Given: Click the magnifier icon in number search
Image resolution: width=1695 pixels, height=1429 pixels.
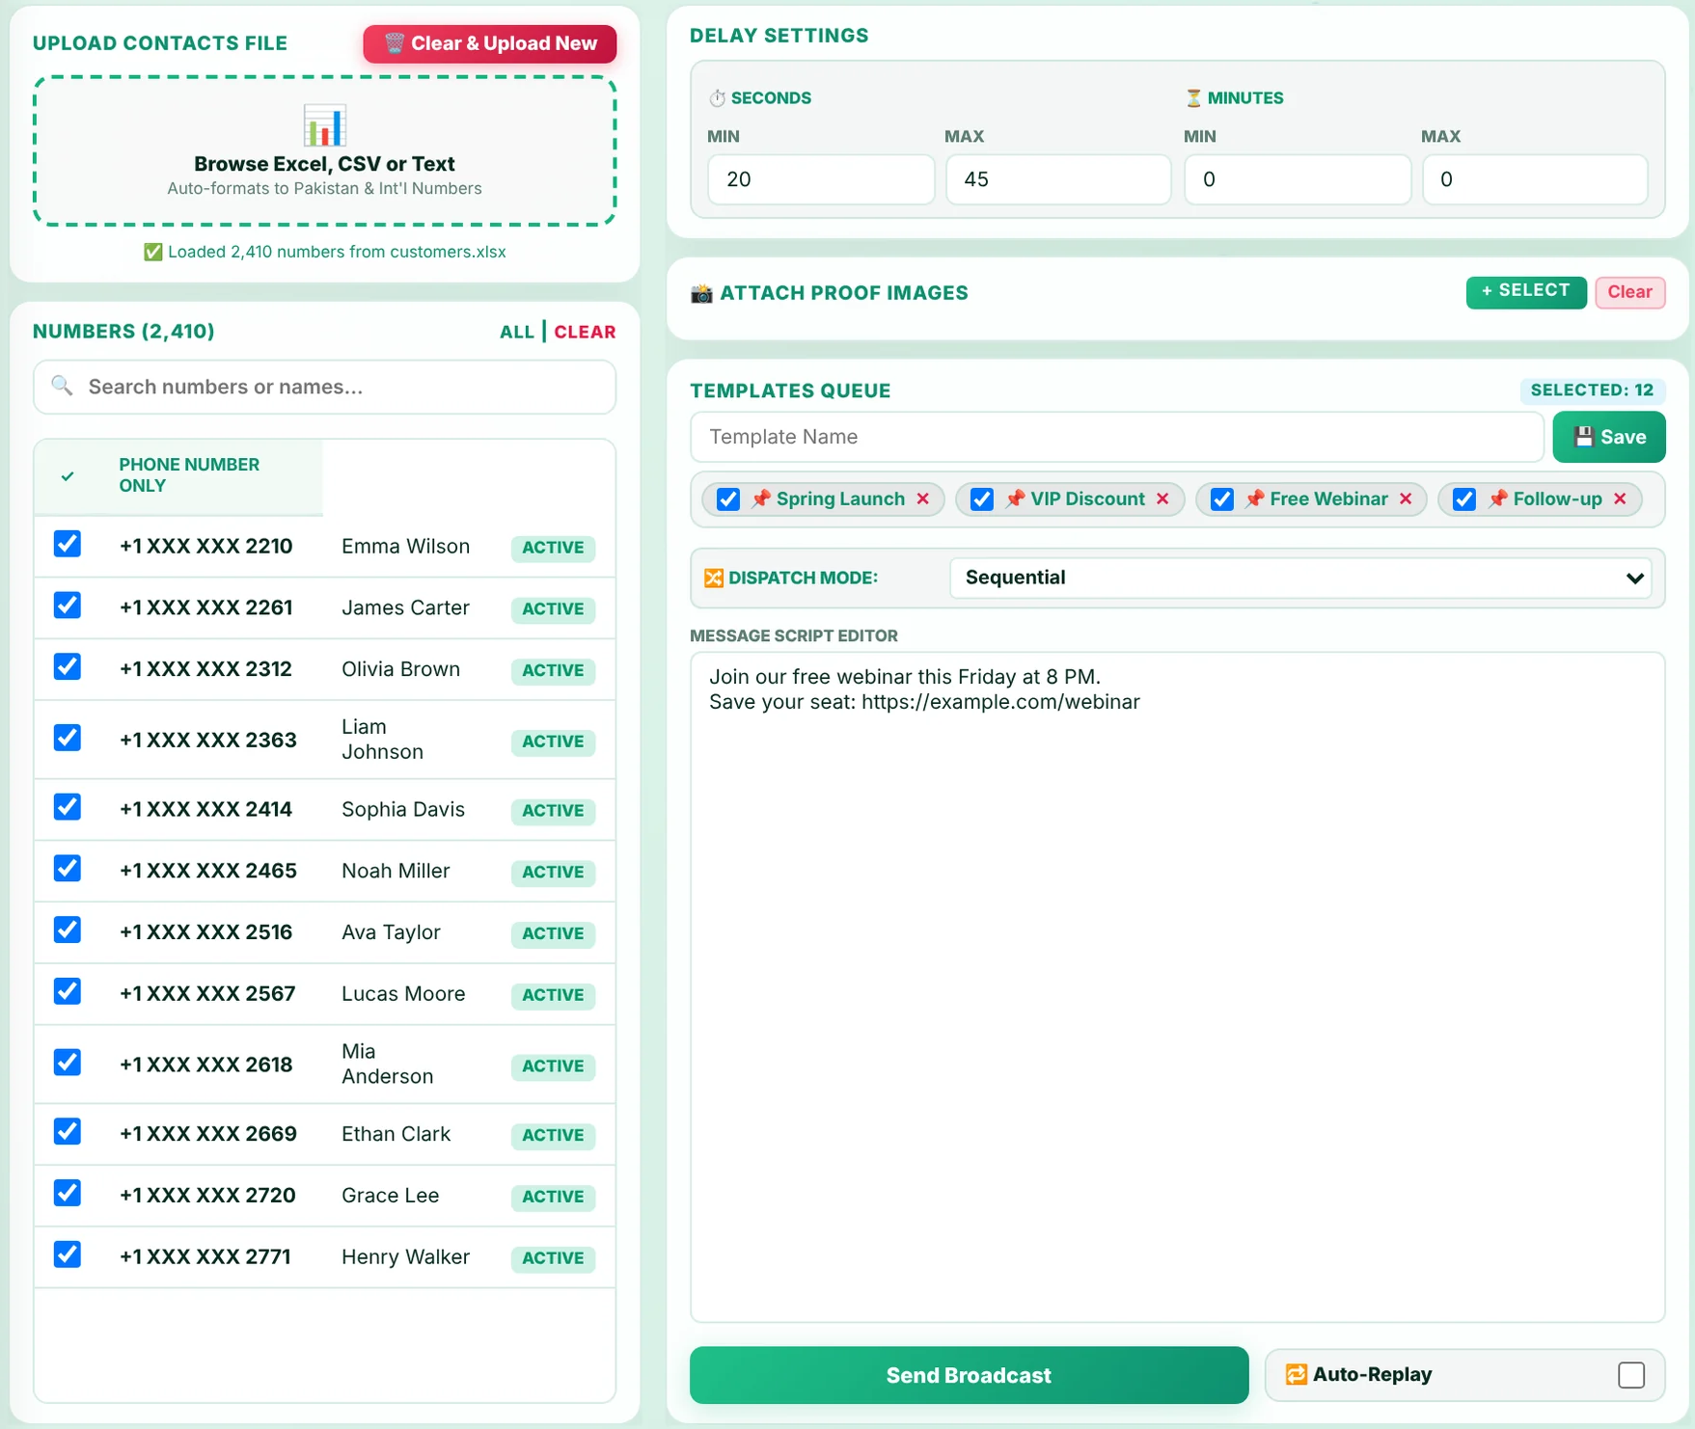Looking at the screenshot, I should pyautogui.click(x=62, y=386).
